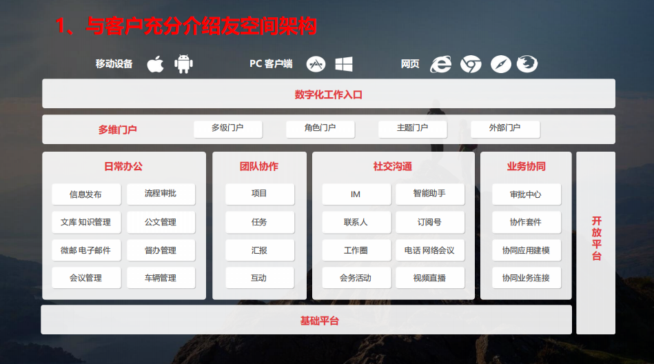
Task: Open the 协作套件 box
Action: pos(527,222)
